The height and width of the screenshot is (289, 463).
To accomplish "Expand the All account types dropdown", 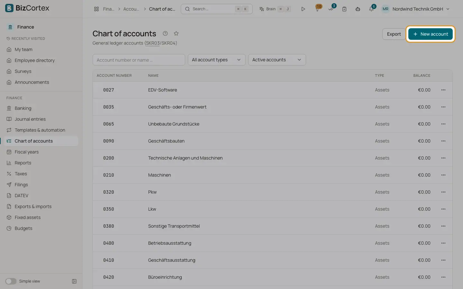I will pos(217,60).
